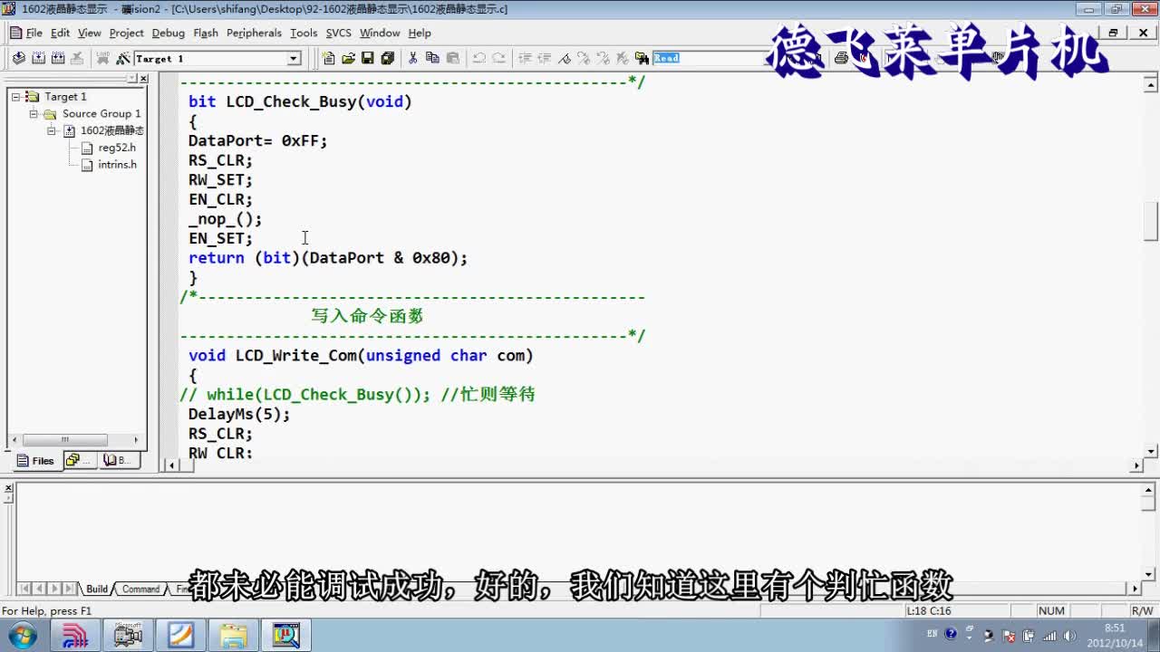Click the Save file toolbar icon
Screen dimensions: 1160x652
tap(368, 58)
